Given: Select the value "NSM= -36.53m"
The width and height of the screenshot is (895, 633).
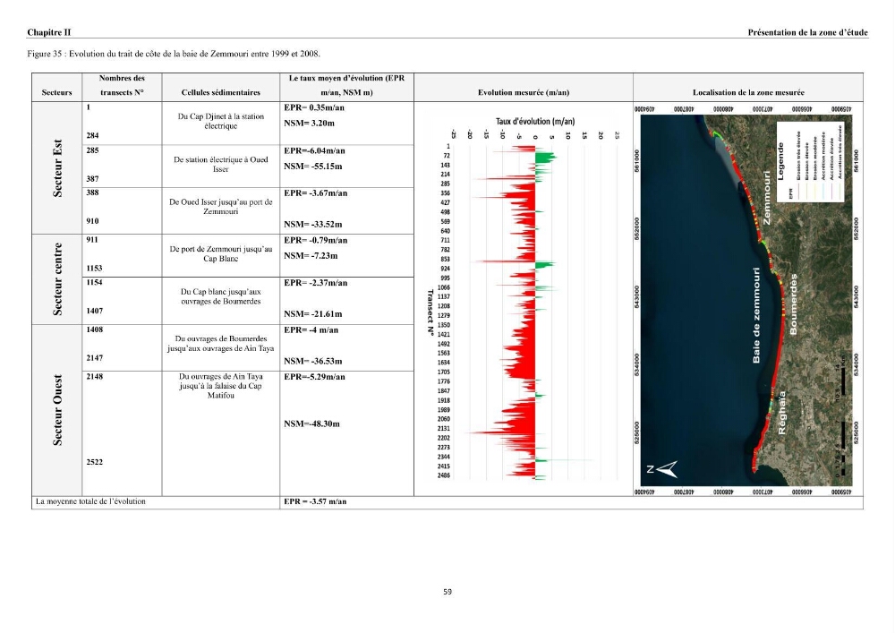Looking at the screenshot, I should 312,362.
